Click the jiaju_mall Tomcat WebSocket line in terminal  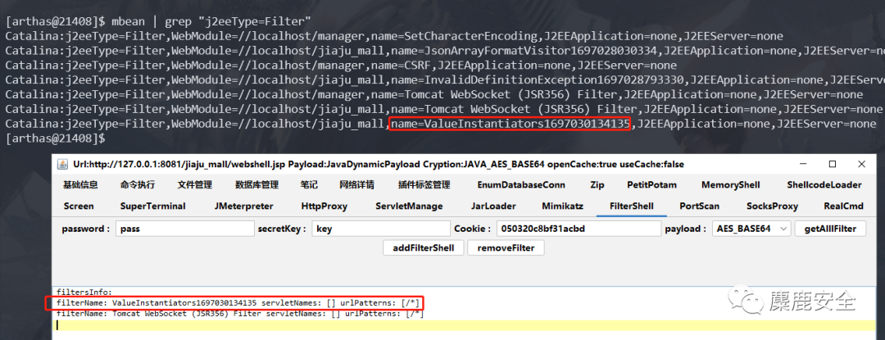[443, 110]
